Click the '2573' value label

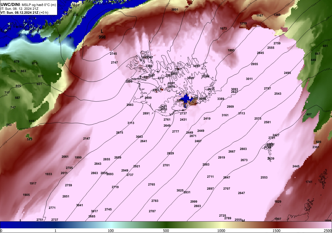point(258,119)
